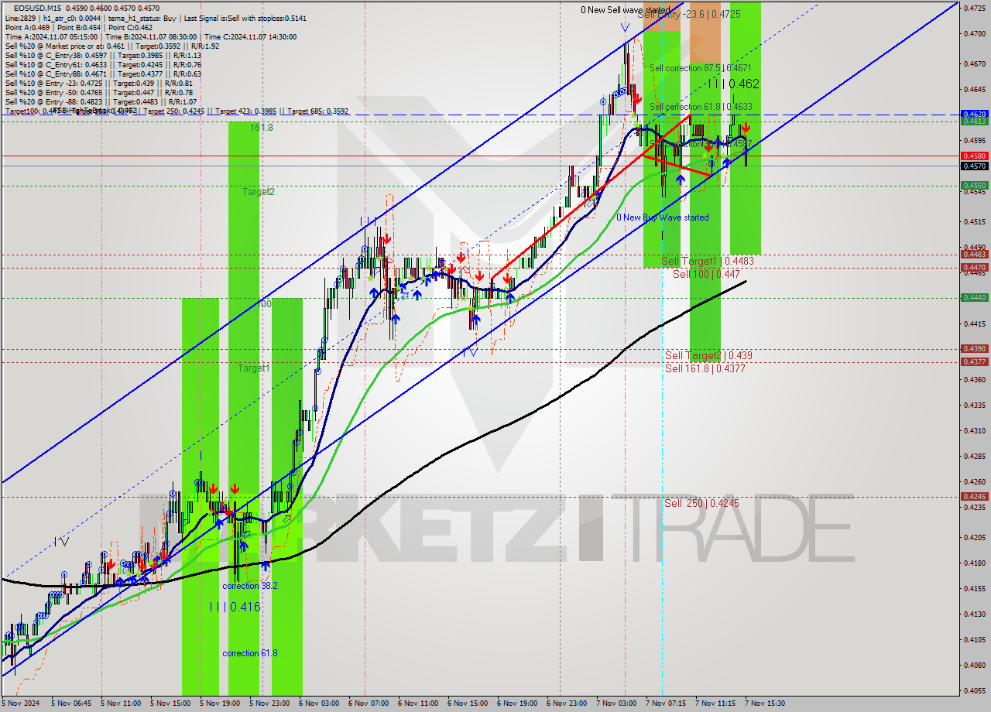Click the blue 'correction 61.8' label
Screen dimensions: 991x712
(x=250, y=653)
